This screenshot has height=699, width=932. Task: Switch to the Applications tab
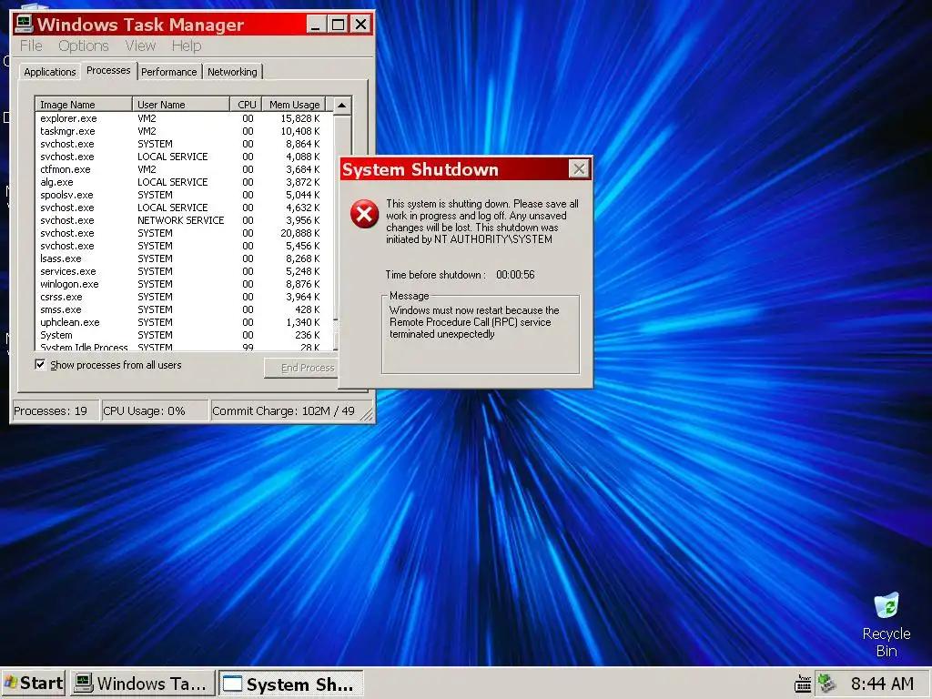[50, 72]
